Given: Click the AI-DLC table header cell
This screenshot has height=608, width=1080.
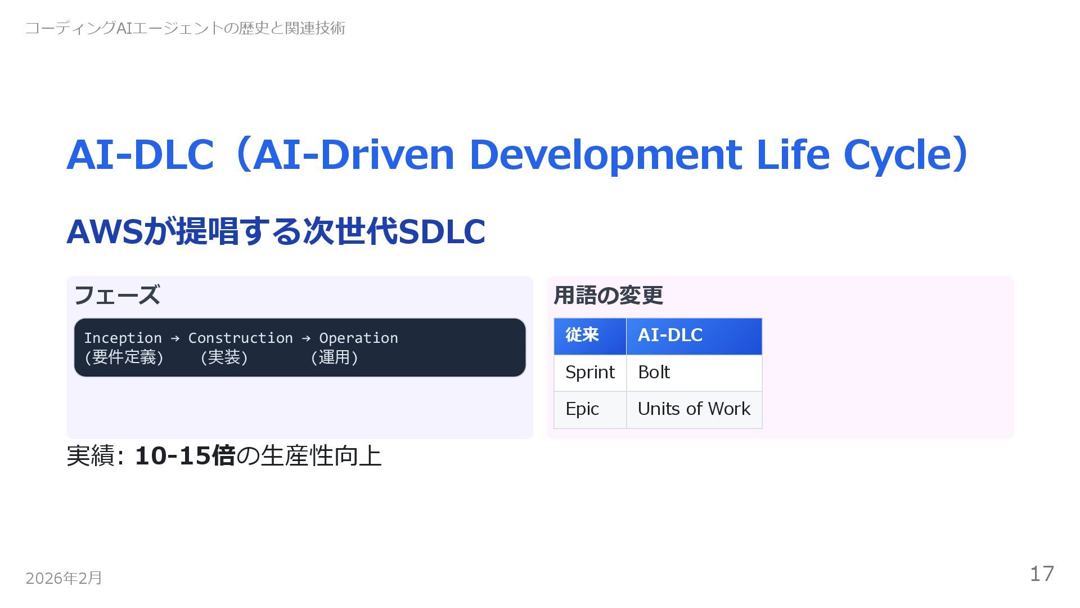Looking at the screenshot, I should click(x=670, y=335).
